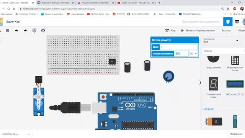
Task: Expand hidden bookmarks arrow
Action: coord(225,14)
